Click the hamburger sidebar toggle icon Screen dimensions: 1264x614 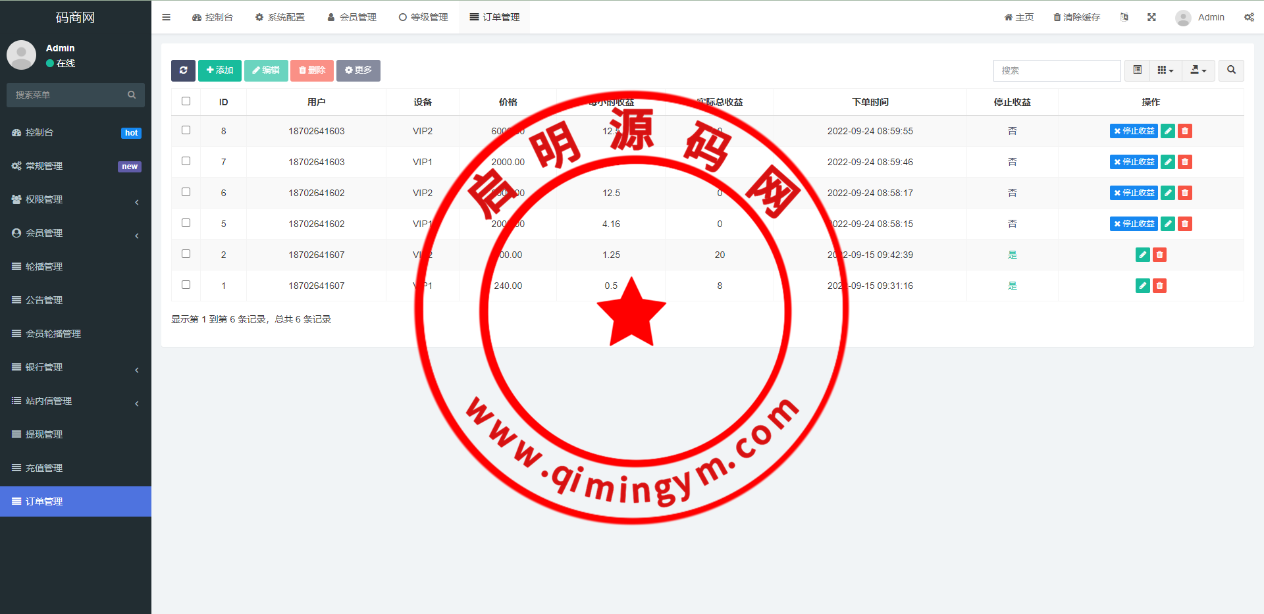coord(166,17)
